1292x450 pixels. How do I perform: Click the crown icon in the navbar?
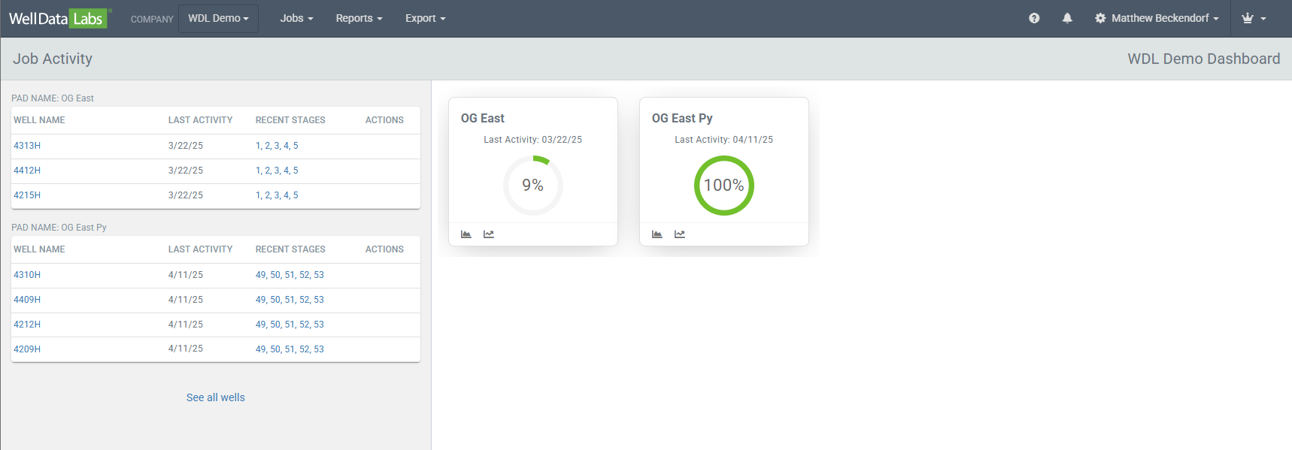1248,18
